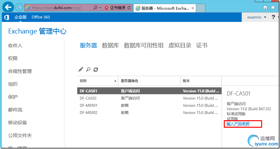Select the 服务器 - Microsoft Exchange browser tab
The height and width of the screenshot is (149, 280).
pos(165,8)
